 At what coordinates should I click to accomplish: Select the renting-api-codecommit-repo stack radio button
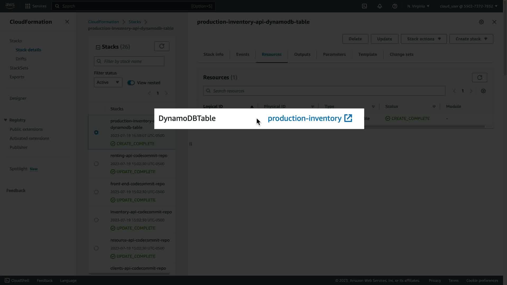(96, 164)
